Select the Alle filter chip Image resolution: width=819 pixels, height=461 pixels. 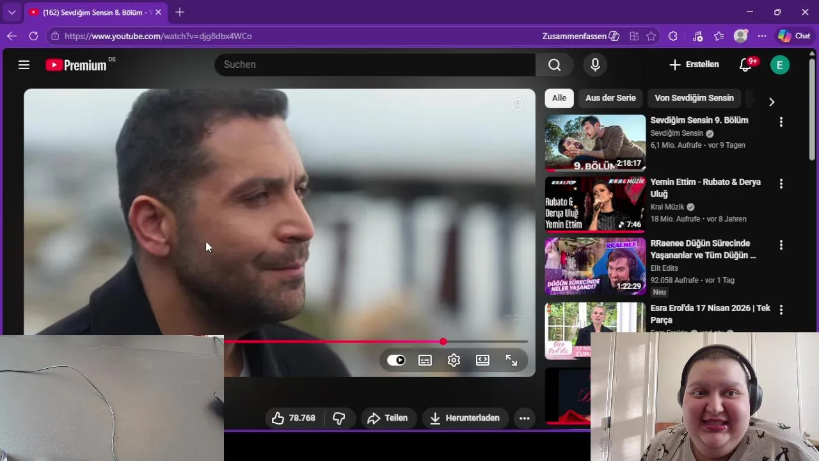coord(559,98)
